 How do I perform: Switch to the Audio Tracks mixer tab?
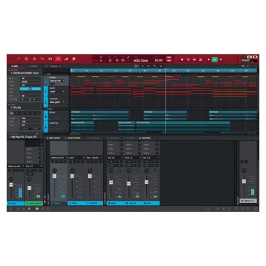tap(73, 138)
